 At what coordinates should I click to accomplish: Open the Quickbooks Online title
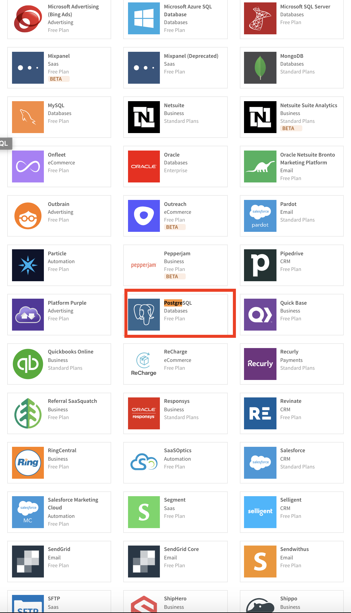coord(71,352)
